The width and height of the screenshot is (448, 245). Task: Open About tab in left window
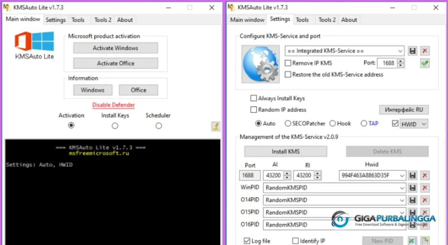125,20
